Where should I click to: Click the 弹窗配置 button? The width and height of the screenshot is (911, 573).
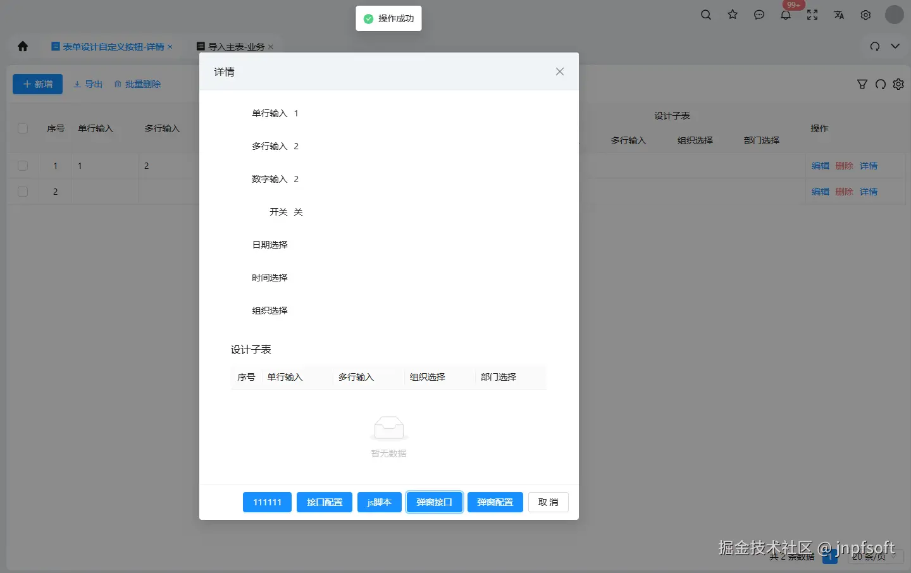click(495, 502)
